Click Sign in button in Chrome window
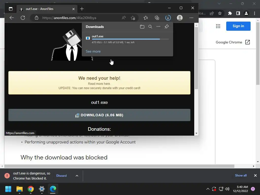 (238, 26)
